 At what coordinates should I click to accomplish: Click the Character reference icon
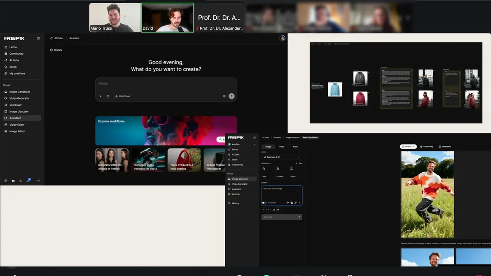278,169
